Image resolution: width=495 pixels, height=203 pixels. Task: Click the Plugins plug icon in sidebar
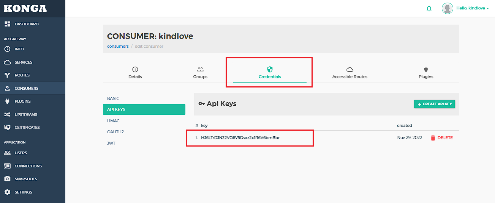7,101
